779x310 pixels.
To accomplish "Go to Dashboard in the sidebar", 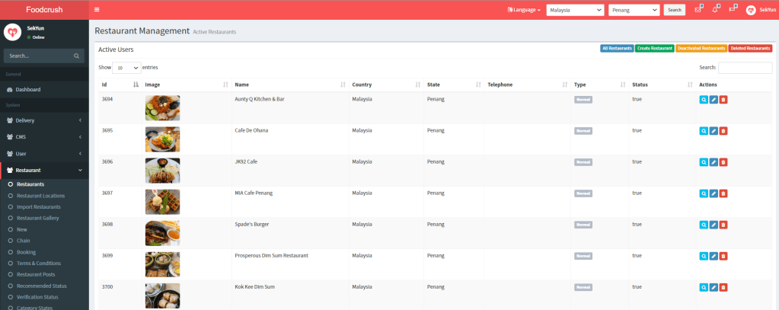I will coord(28,90).
